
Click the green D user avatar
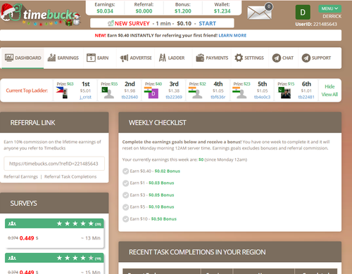[303, 12]
